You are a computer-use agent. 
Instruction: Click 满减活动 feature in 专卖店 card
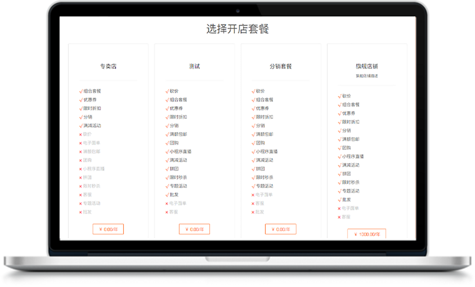92,125
